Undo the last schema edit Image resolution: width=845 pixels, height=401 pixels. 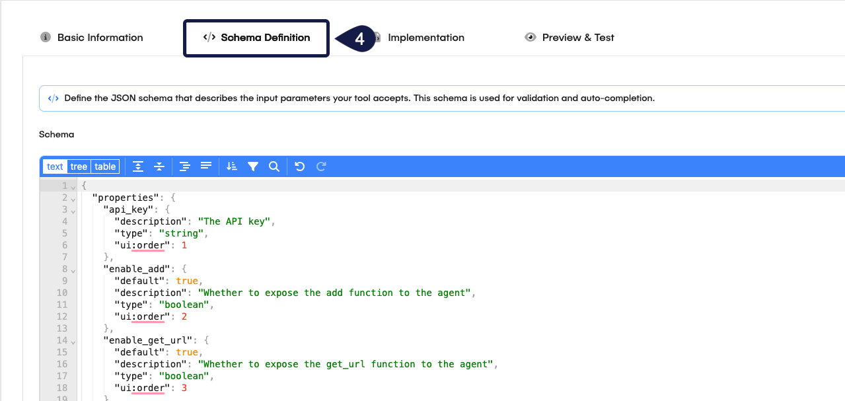click(x=299, y=166)
